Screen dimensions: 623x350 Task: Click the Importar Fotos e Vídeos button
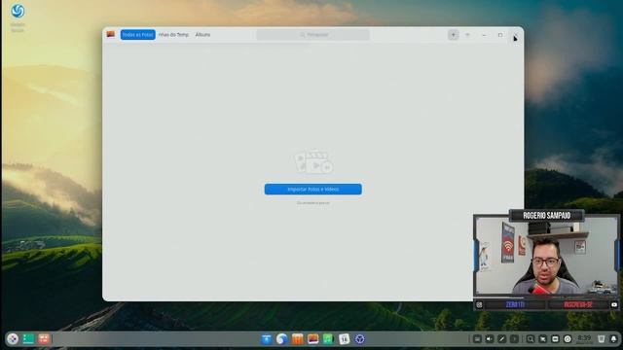click(313, 190)
